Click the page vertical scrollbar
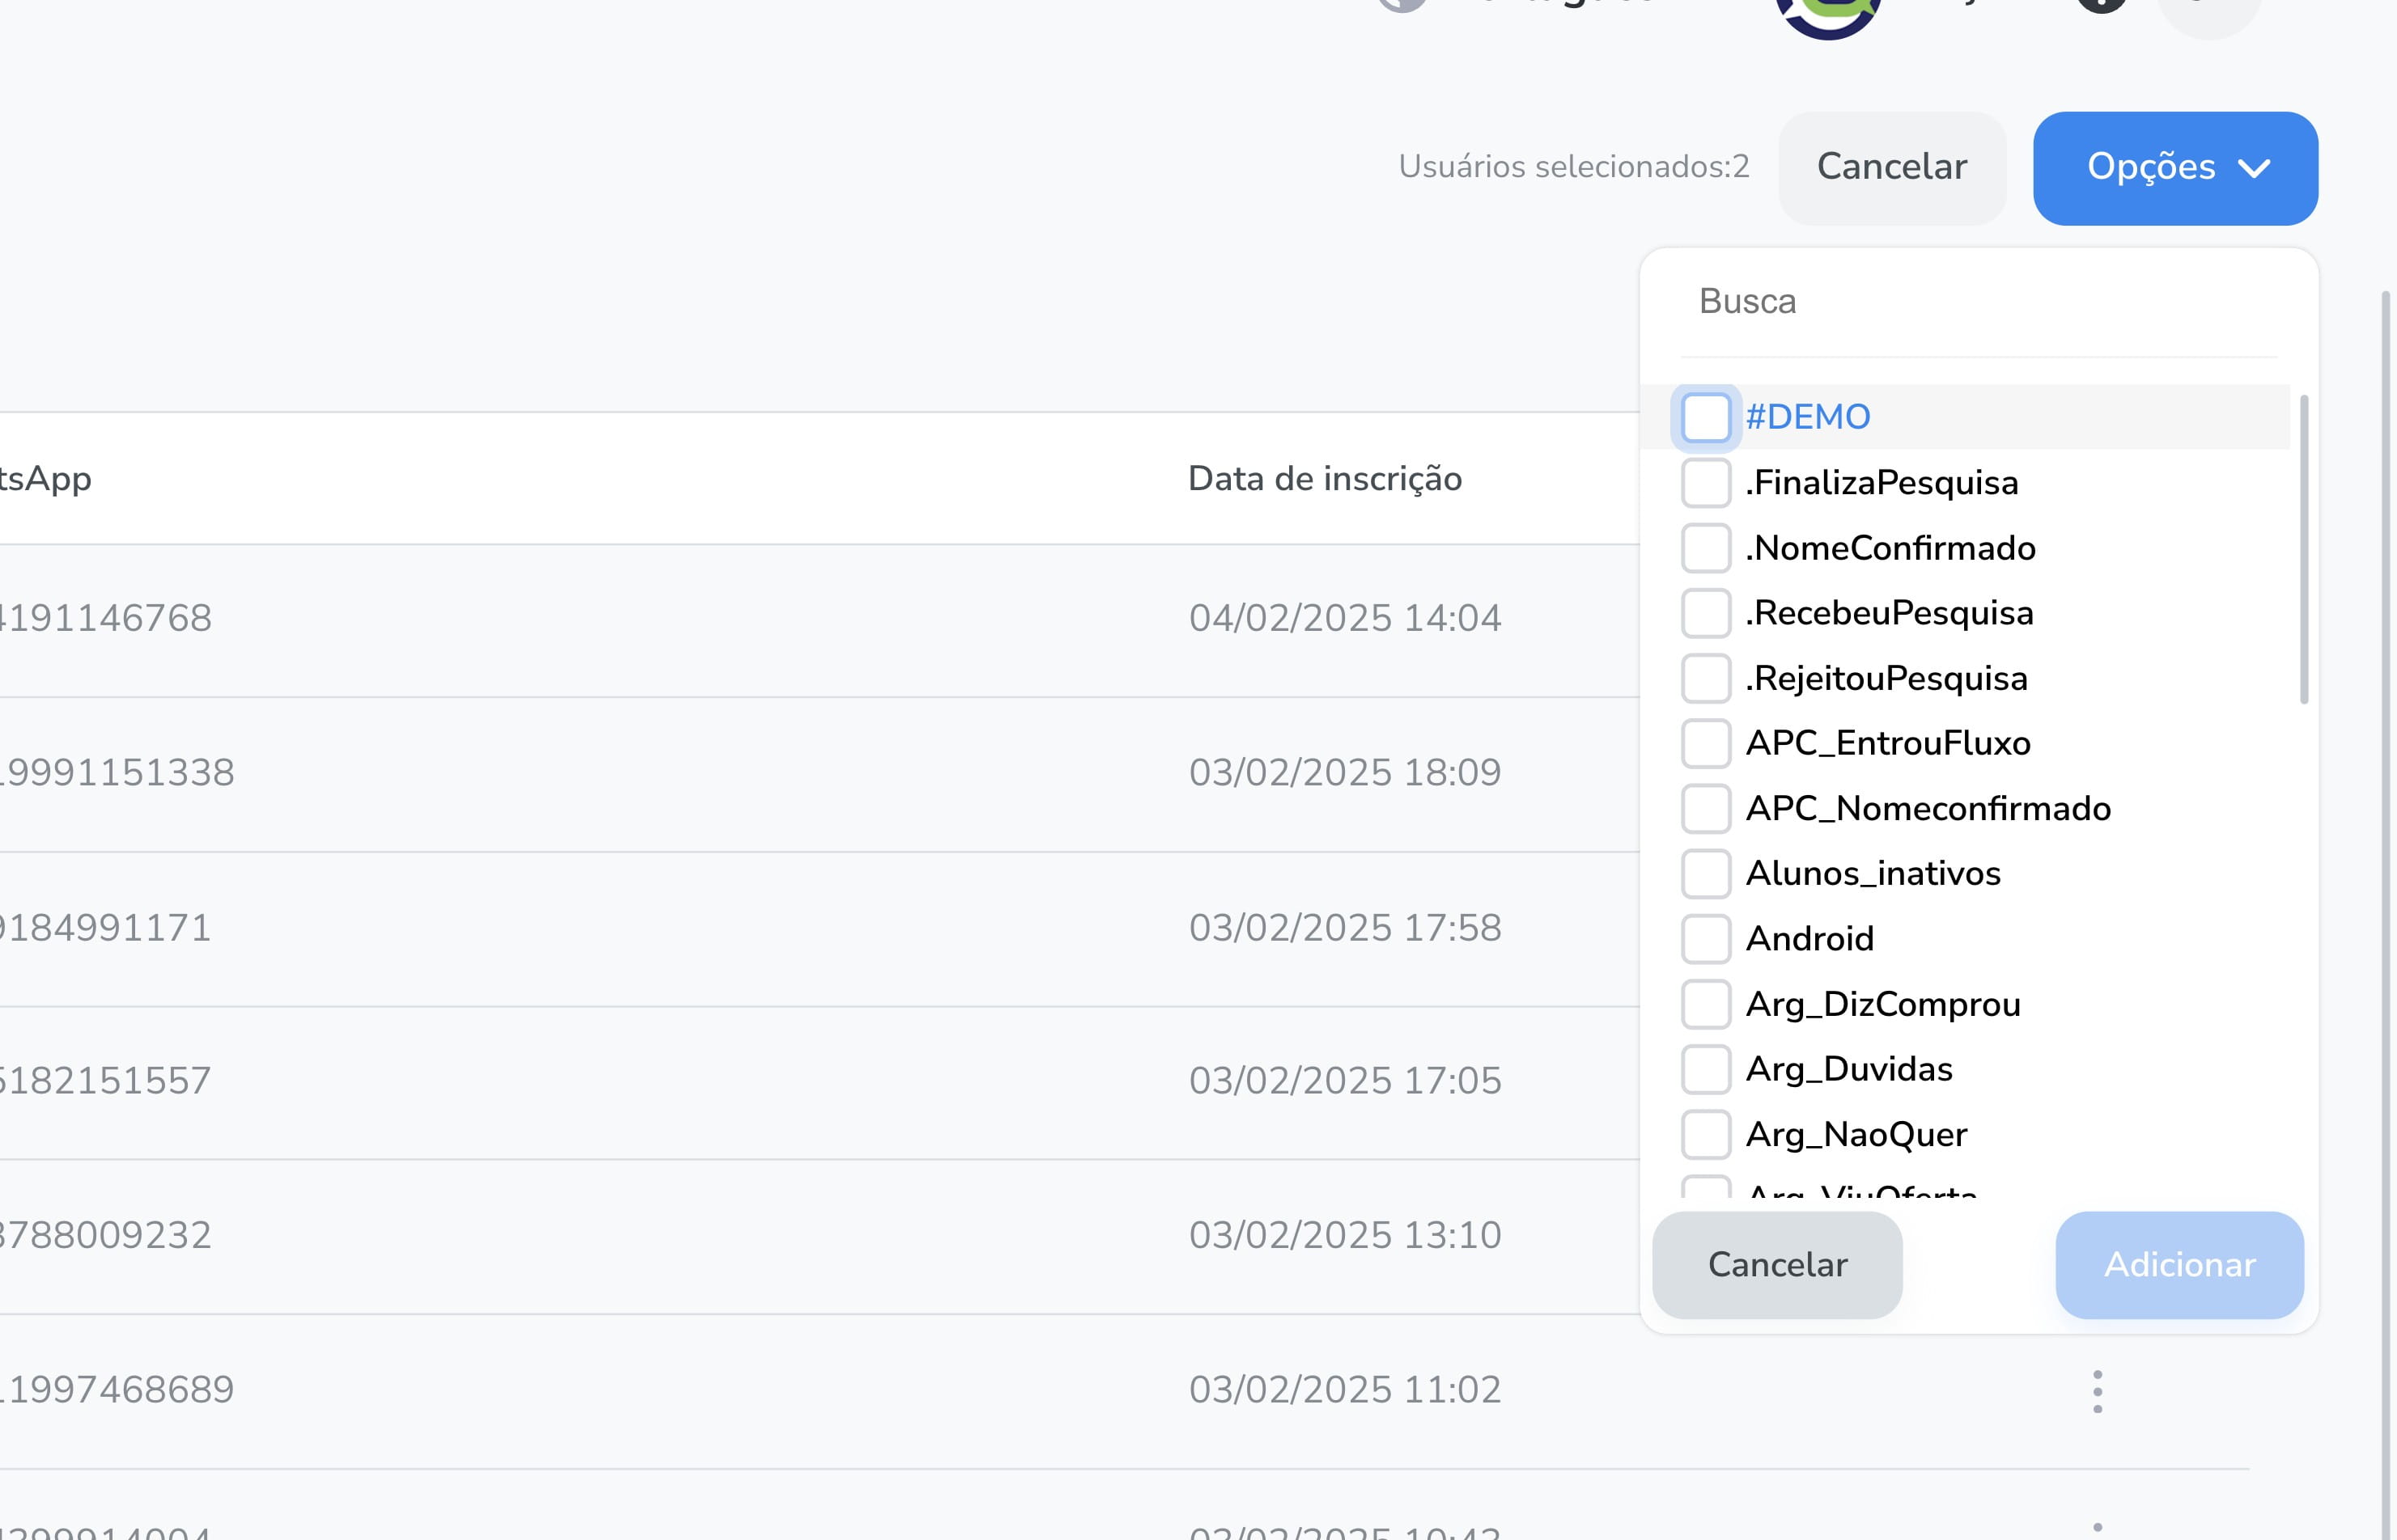Viewport: 2397px width, 1540px height. click(x=2386, y=915)
